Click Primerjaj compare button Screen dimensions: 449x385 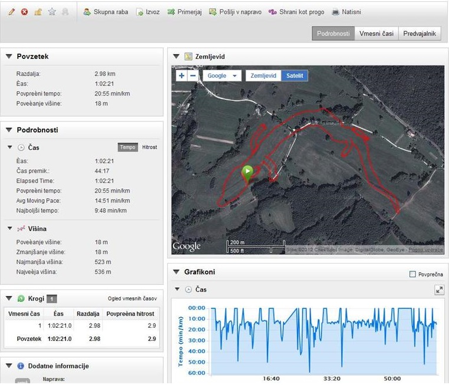pos(184,12)
